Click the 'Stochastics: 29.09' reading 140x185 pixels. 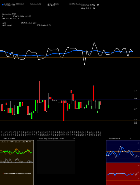[9, 14]
